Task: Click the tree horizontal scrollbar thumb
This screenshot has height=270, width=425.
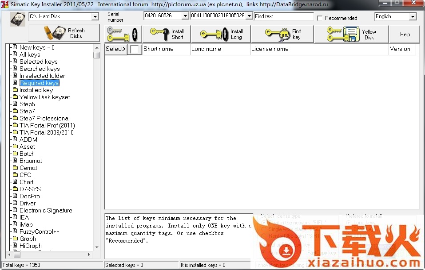Action: pos(17,255)
